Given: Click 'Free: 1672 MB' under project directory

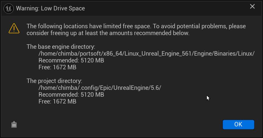Looking at the screenshot, I should click(57, 101).
